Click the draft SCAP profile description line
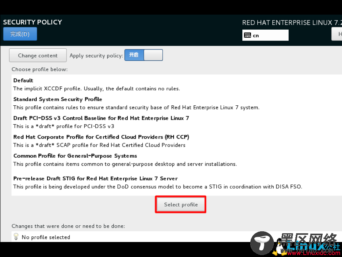Viewport: 342px width, 257px height. pyautogui.click(x=99, y=145)
